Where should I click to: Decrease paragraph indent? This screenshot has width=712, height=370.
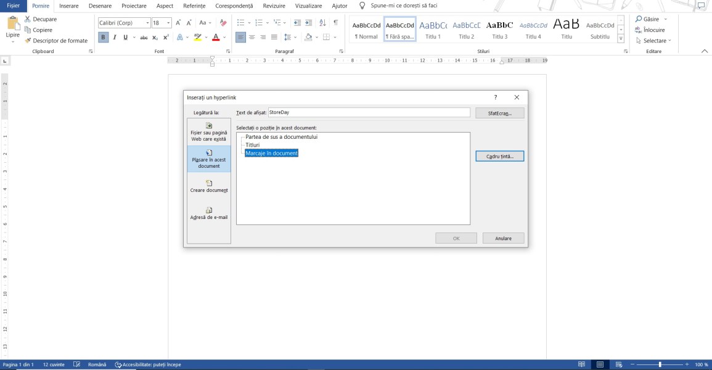click(297, 23)
